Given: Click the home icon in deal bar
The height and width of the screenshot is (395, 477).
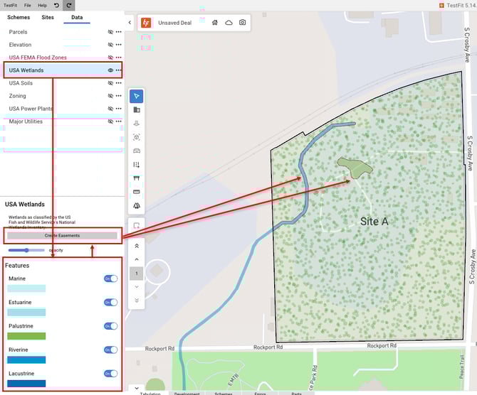Looking at the screenshot, I should (215, 23).
